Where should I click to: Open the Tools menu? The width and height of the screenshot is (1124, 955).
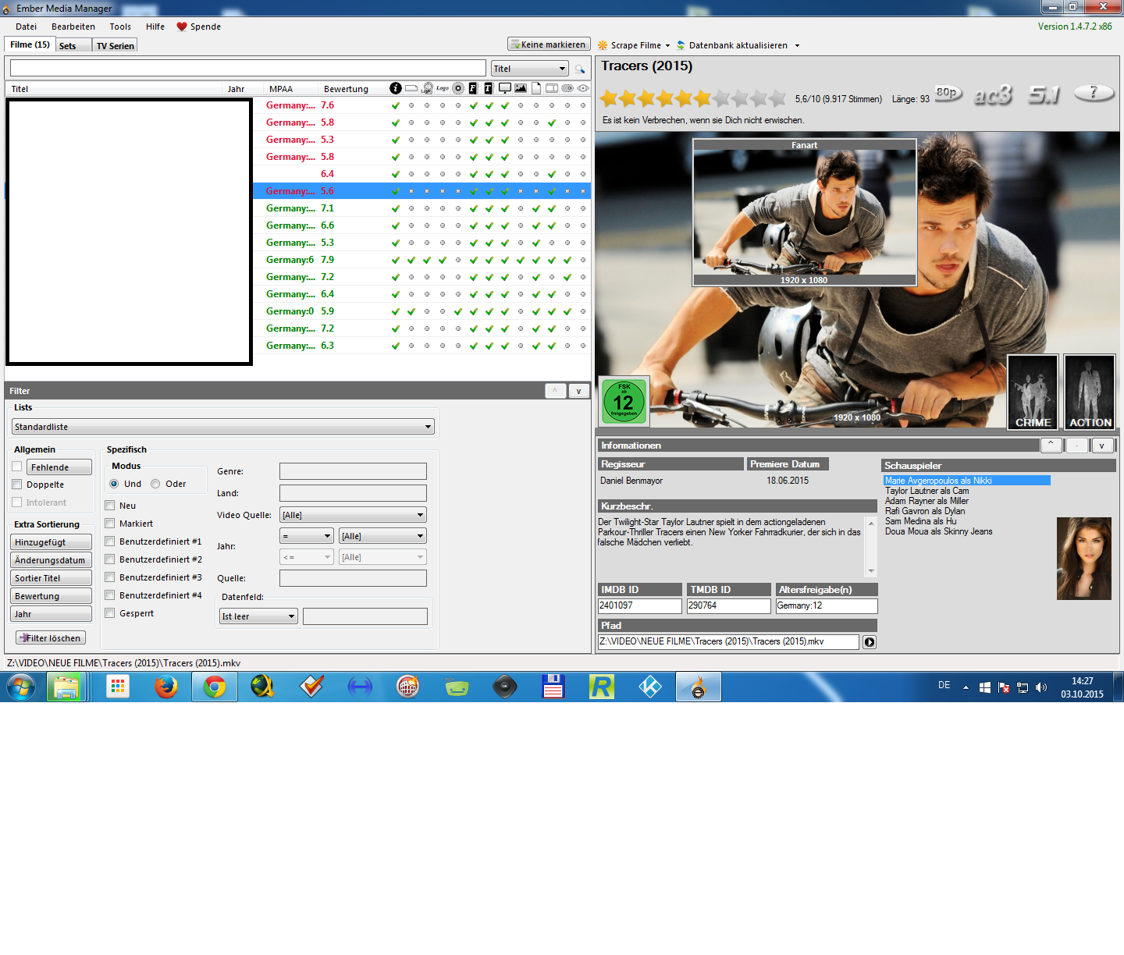click(120, 27)
